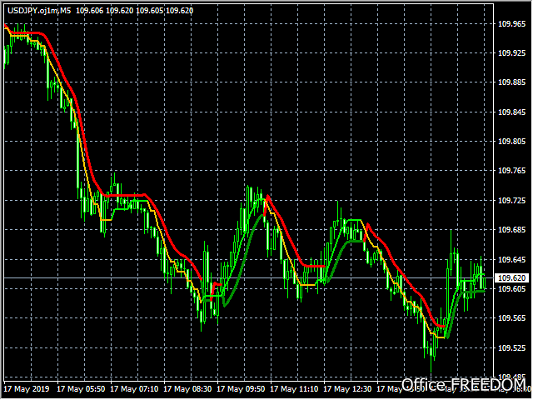Click the 109.645 price axis label

(x=511, y=260)
